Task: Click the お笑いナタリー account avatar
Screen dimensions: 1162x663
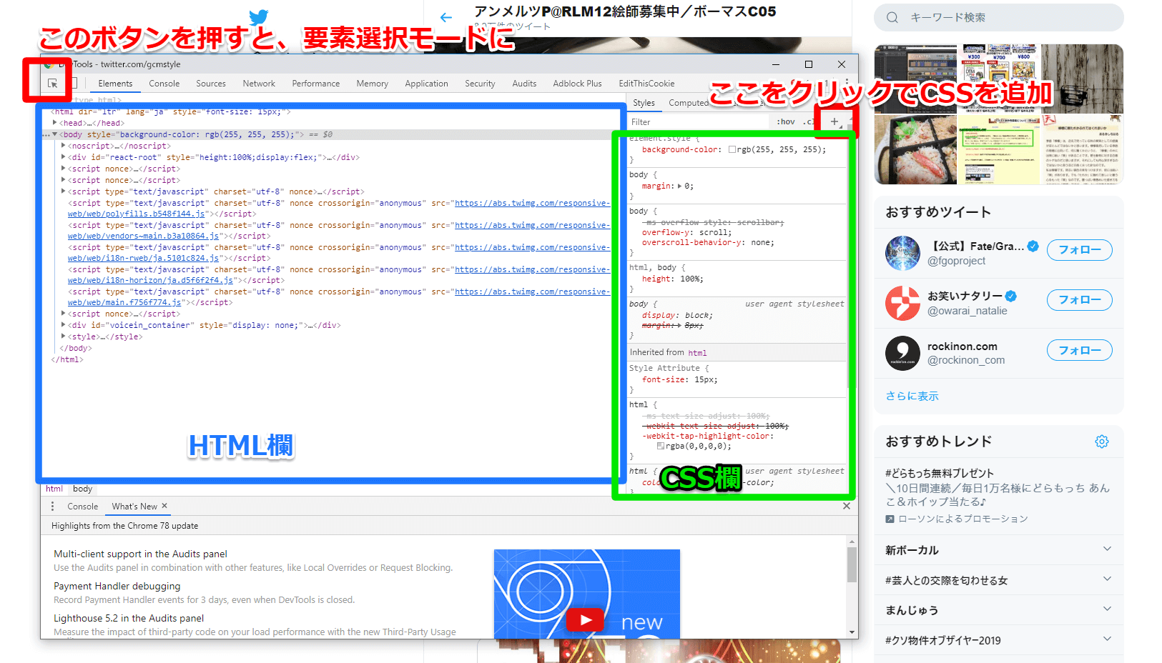Action: [x=902, y=303]
